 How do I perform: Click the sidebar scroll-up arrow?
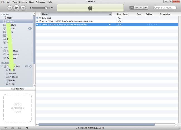pos(34,14)
